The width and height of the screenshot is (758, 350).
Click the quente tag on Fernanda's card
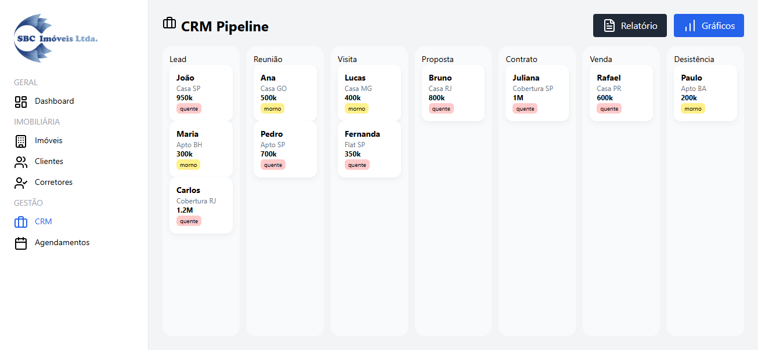(x=357, y=165)
